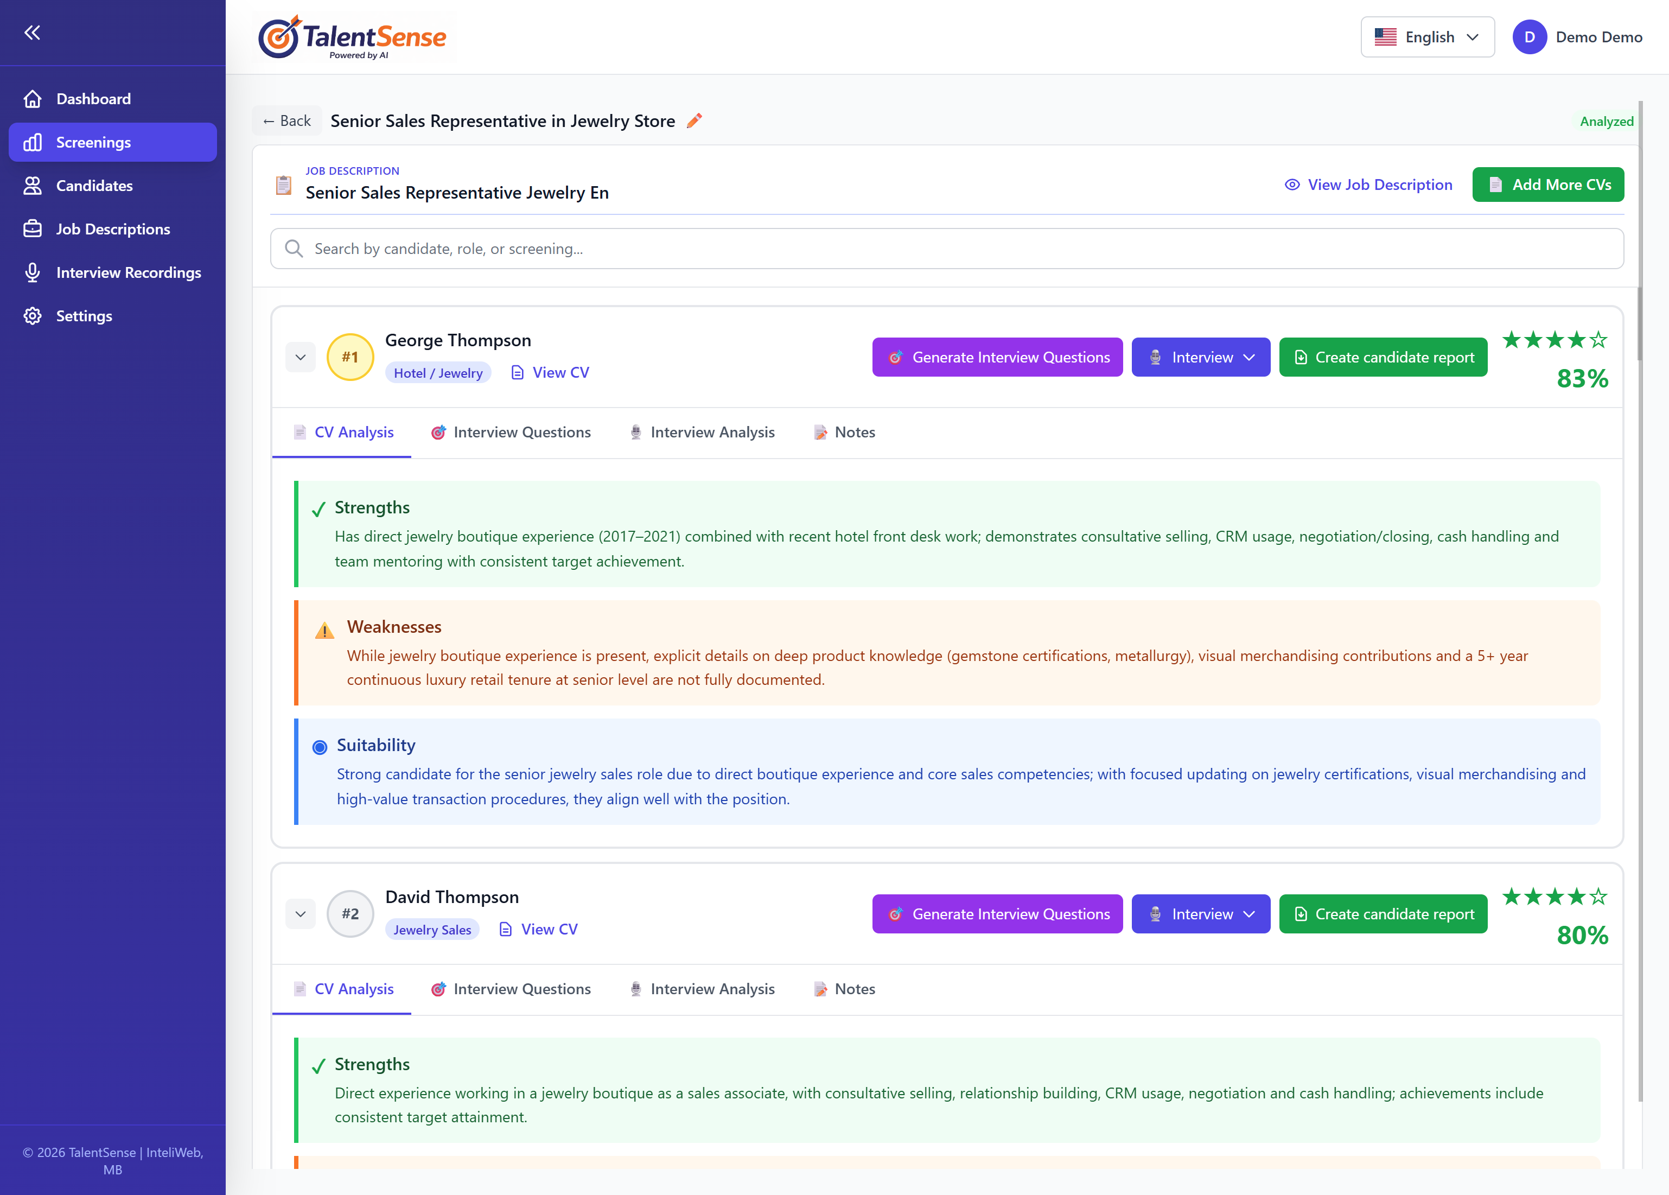Click the Add More CVs button

click(x=1547, y=185)
